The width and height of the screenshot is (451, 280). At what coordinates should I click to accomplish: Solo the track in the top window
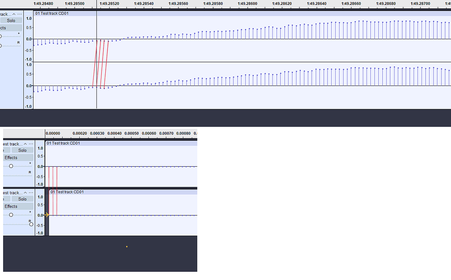(11, 20)
